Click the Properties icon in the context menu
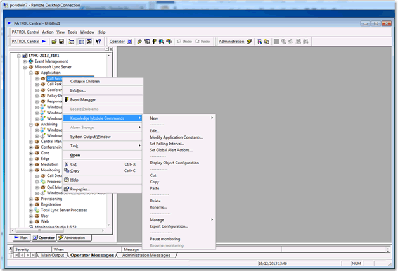Viewport: 398px width, 272px height. point(66,189)
